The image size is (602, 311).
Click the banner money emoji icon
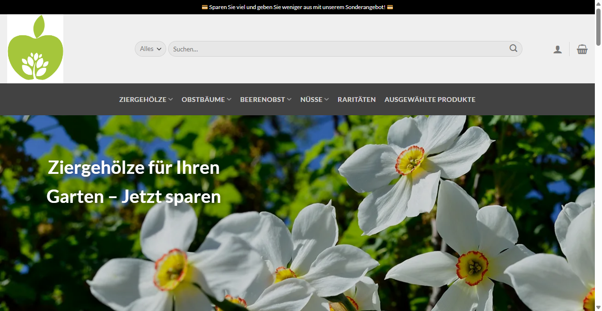coord(204,7)
